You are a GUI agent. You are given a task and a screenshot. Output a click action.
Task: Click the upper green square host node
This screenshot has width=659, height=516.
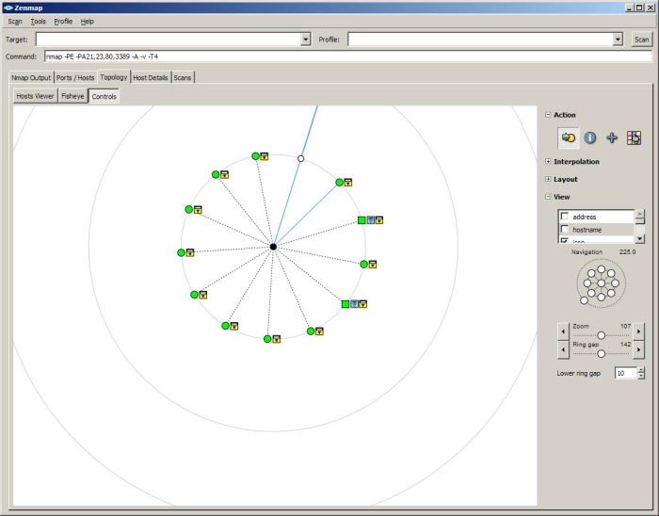click(362, 220)
